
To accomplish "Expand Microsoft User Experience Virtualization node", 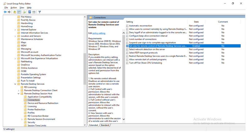I will (15, 59).
